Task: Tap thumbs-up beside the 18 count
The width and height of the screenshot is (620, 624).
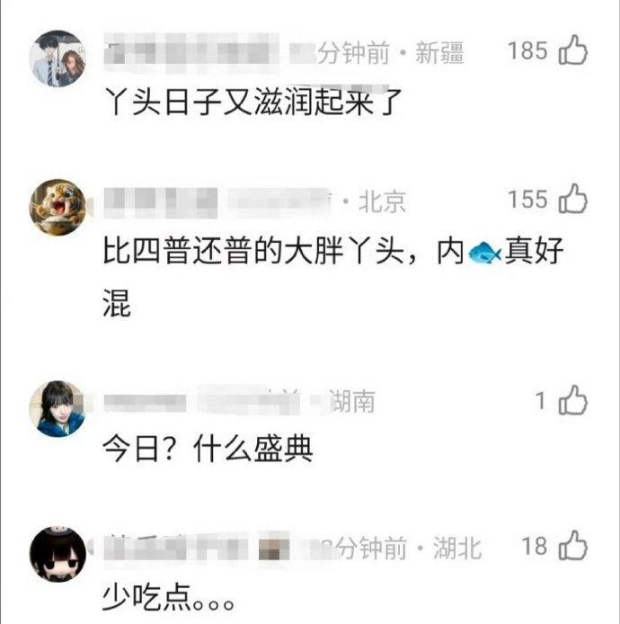Action: [573, 546]
